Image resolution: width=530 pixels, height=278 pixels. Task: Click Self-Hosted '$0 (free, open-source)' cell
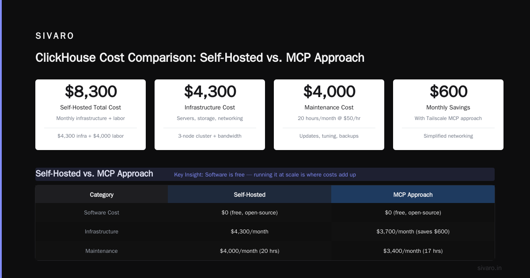(x=250, y=213)
